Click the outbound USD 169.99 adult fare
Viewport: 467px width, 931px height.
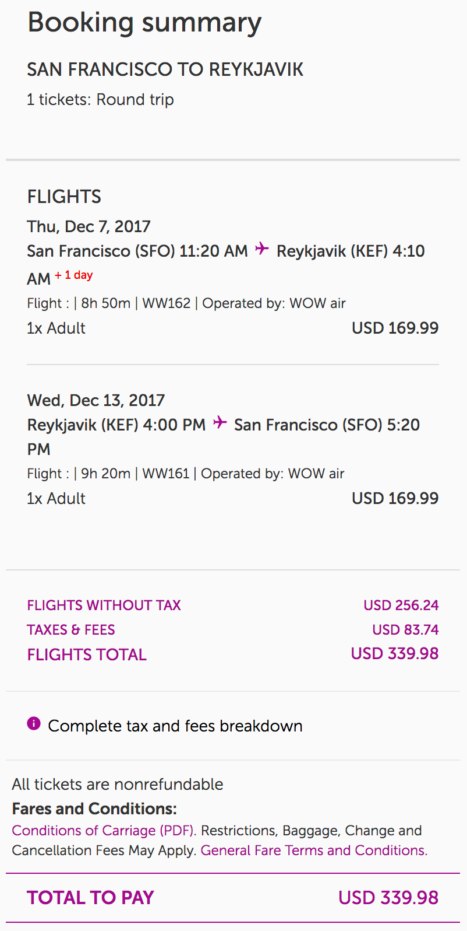[395, 328]
